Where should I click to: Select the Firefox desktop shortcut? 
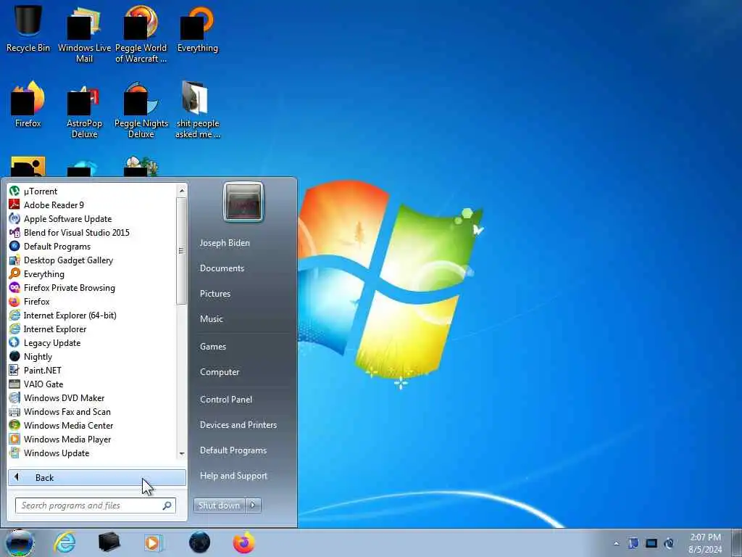[28, 104]
